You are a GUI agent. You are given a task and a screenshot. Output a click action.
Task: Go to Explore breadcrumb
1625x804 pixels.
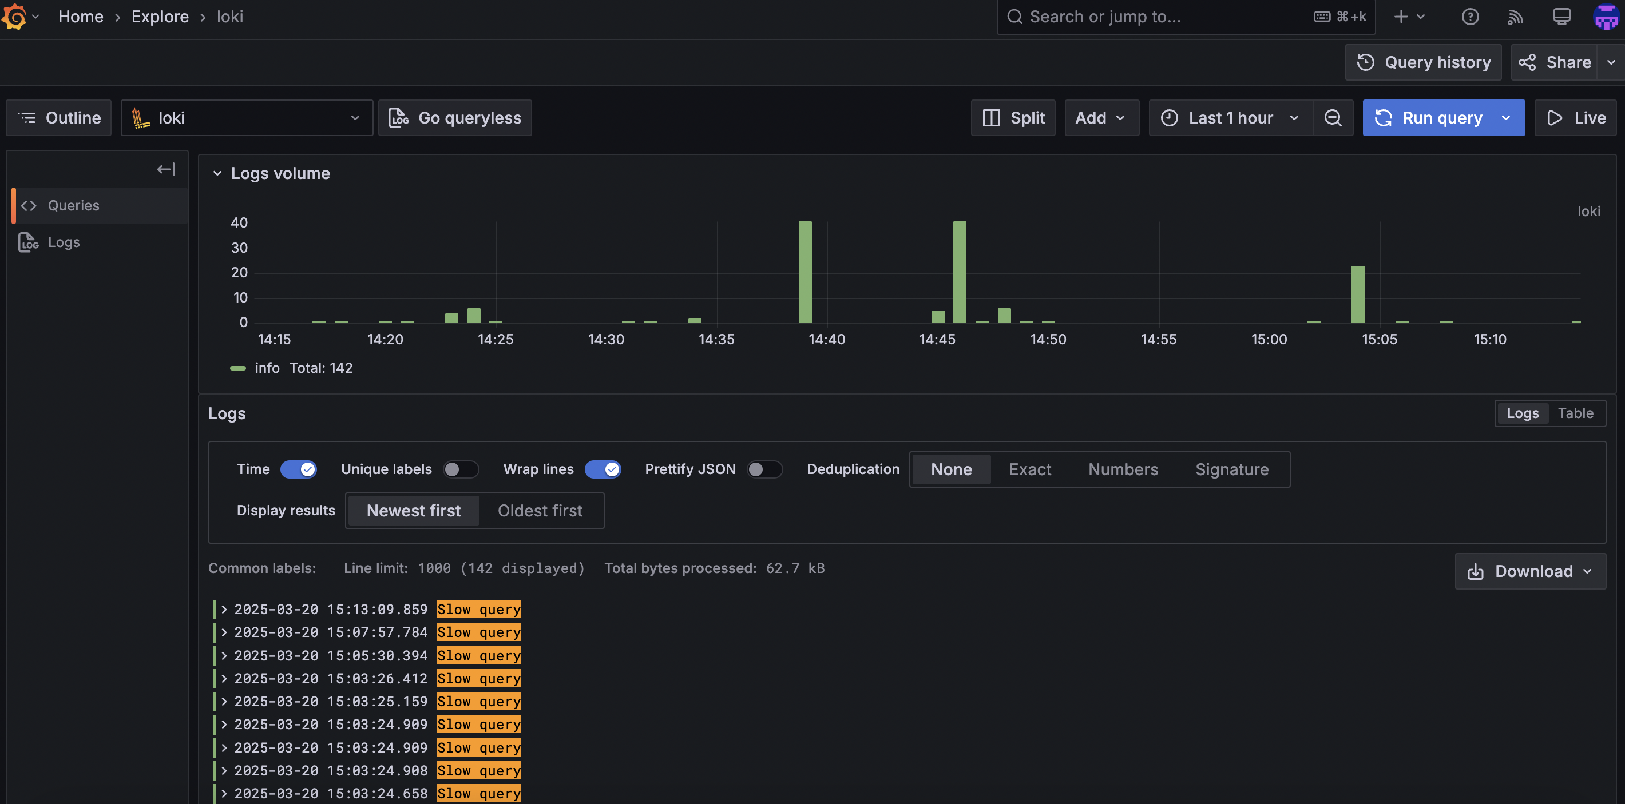click(160, 17)
